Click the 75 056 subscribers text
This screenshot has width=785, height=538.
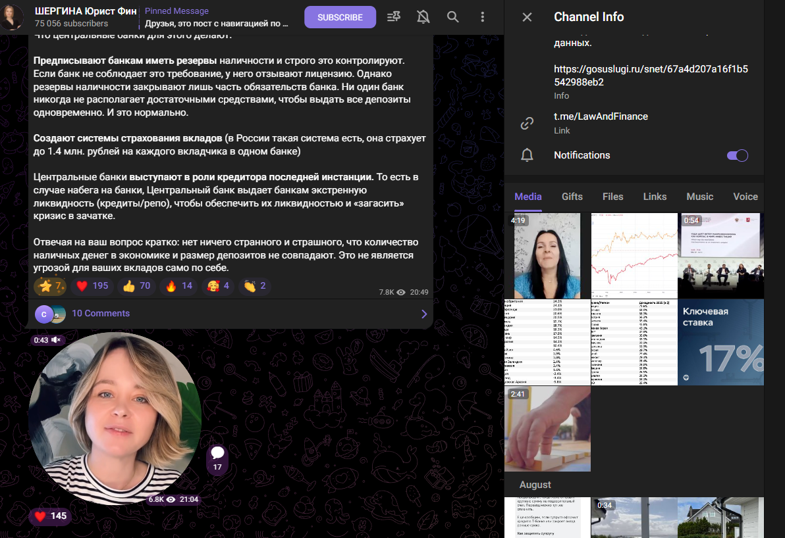click(71, 24)
